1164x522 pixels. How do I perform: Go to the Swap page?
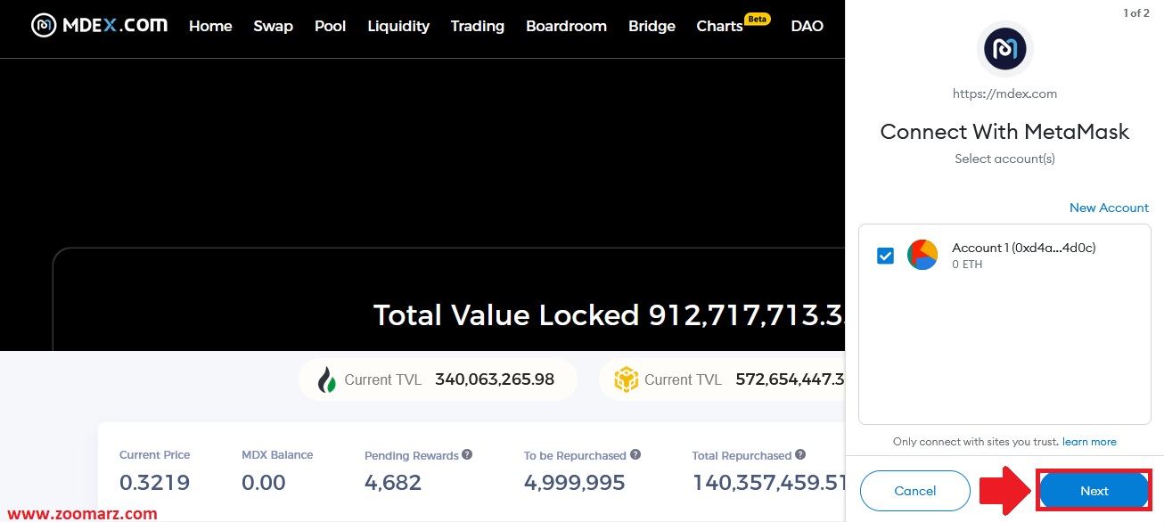[x=273, y=26]
